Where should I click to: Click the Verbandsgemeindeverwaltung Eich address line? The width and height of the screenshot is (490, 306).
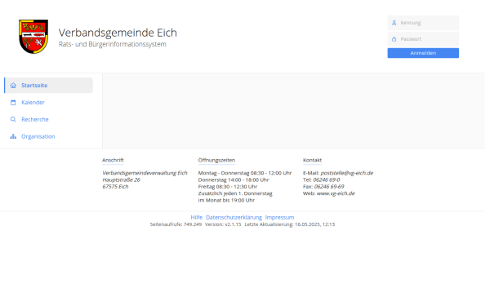[145, 173]
